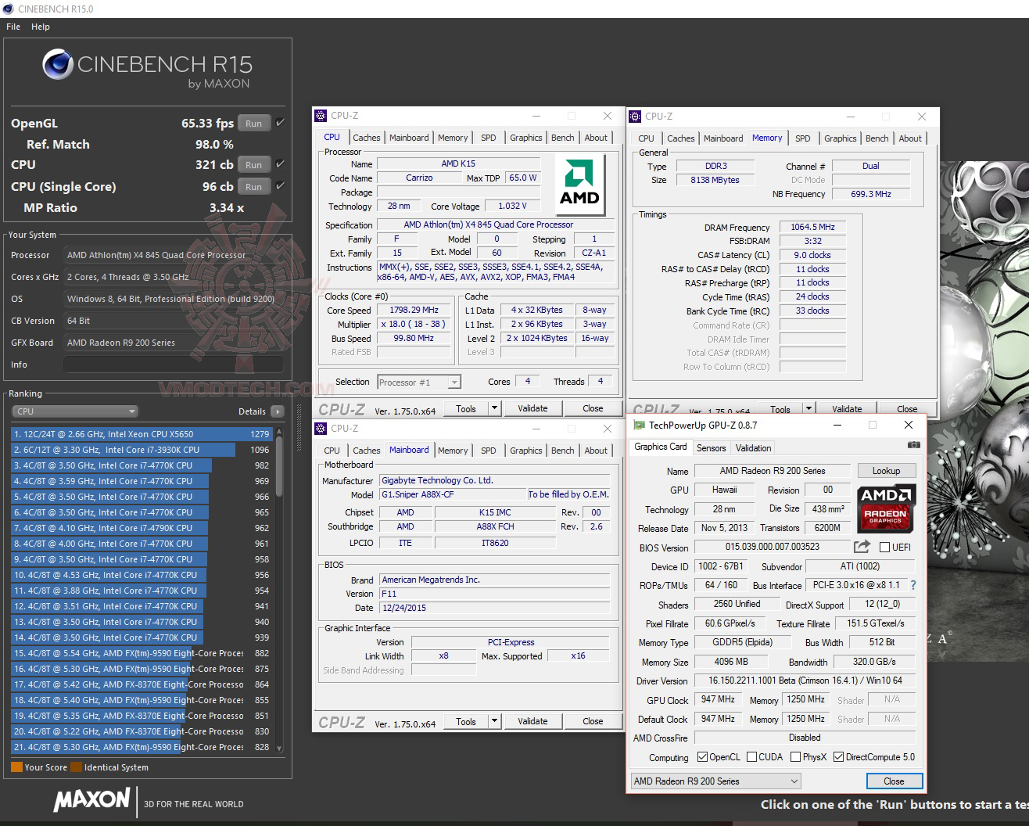Open the Cinebench Help menu

click(41, 27)
